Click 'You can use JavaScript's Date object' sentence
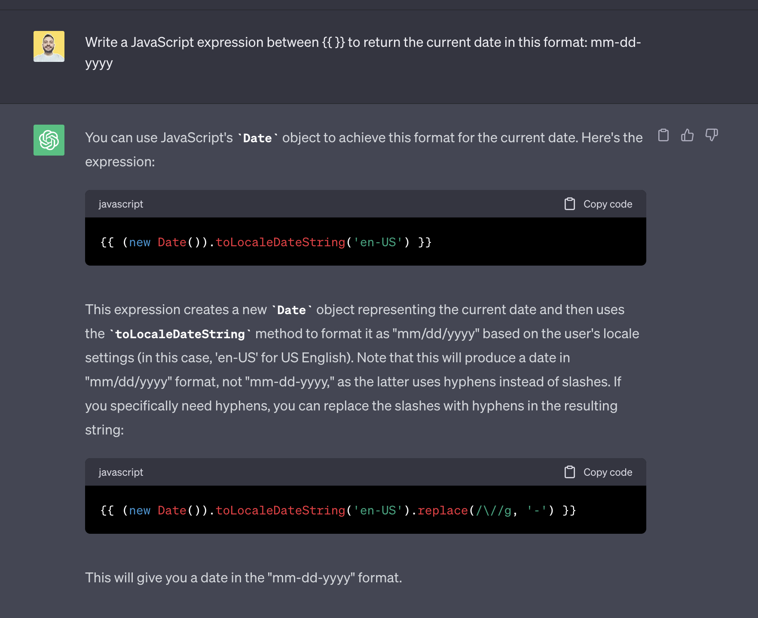The width and height of the screenshot is (758, 618). pyautogui.click(x=364, y=150)
